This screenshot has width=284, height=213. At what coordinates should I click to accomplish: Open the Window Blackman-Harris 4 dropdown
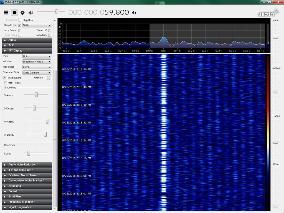pyautogui.click(x=37, y=62)
